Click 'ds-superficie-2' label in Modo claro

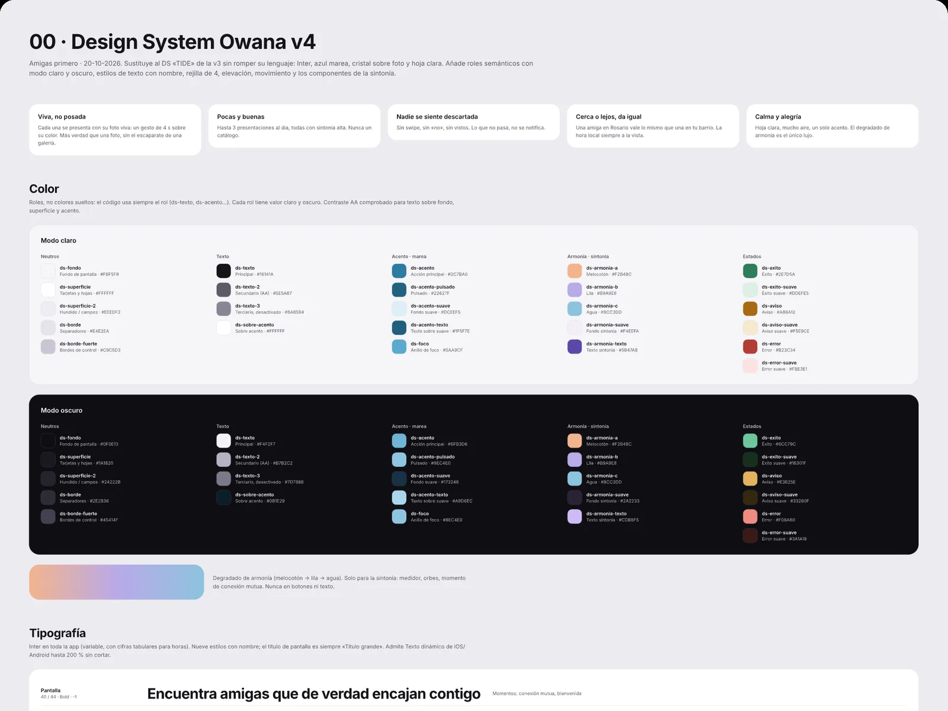pos(78,306)
